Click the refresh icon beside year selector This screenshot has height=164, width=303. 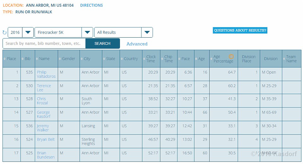[4, 33]
